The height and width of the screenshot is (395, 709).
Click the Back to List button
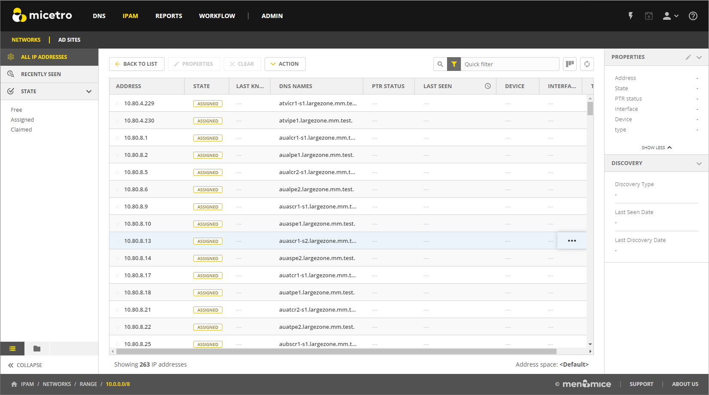(137, 64)
